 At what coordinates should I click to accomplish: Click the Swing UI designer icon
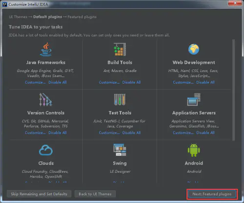(120, 150)
